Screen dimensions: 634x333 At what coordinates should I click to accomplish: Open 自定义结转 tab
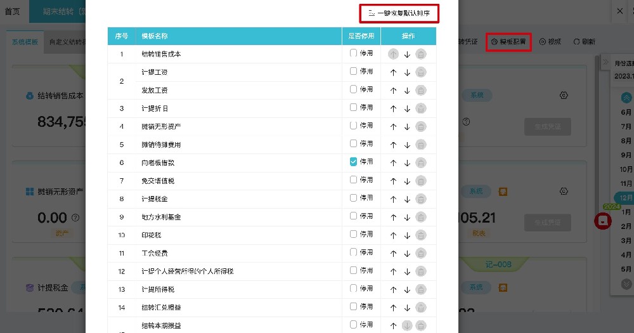click(65, 42)
